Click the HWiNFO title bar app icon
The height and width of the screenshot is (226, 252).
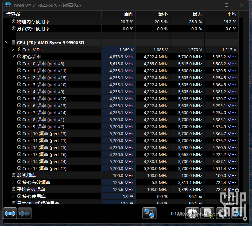[8, 5]
